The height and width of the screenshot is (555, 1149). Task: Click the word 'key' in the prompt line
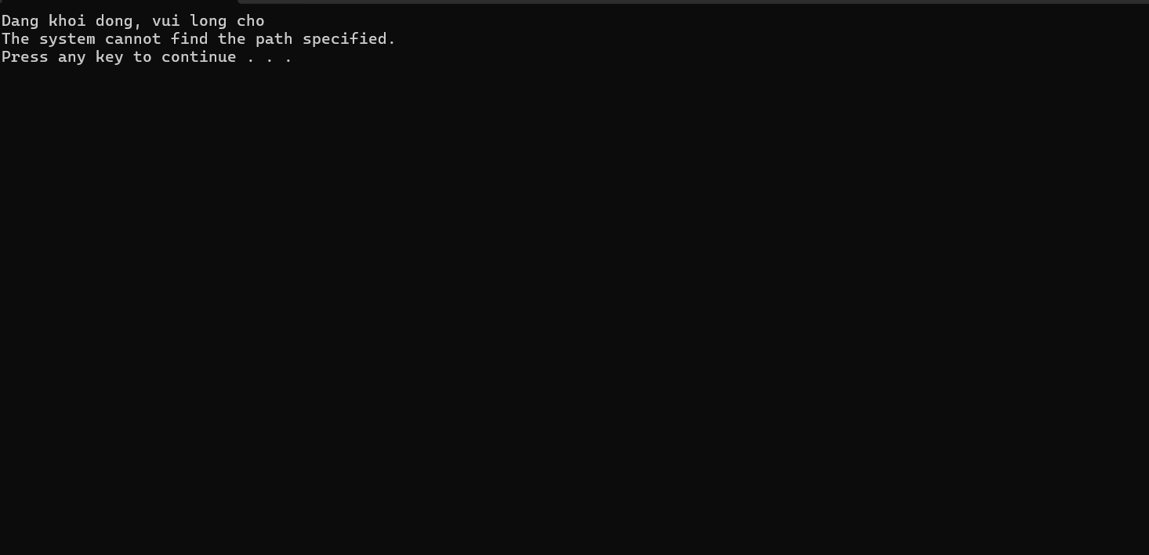click(110, 58)
